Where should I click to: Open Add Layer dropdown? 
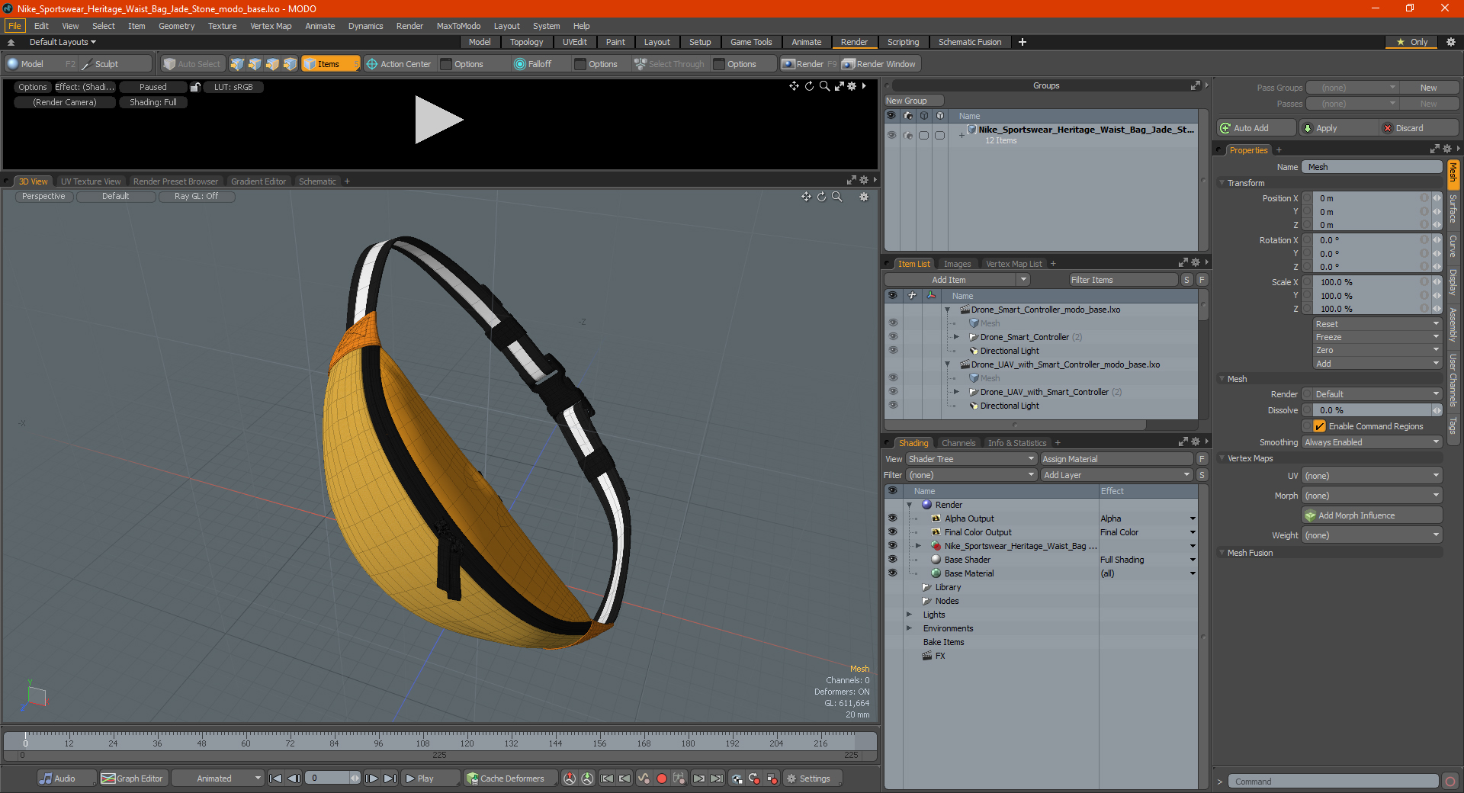click(x=1116, y=475)
